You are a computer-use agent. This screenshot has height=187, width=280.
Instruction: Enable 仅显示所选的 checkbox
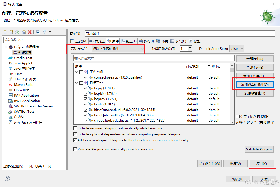tap(238, 117)
